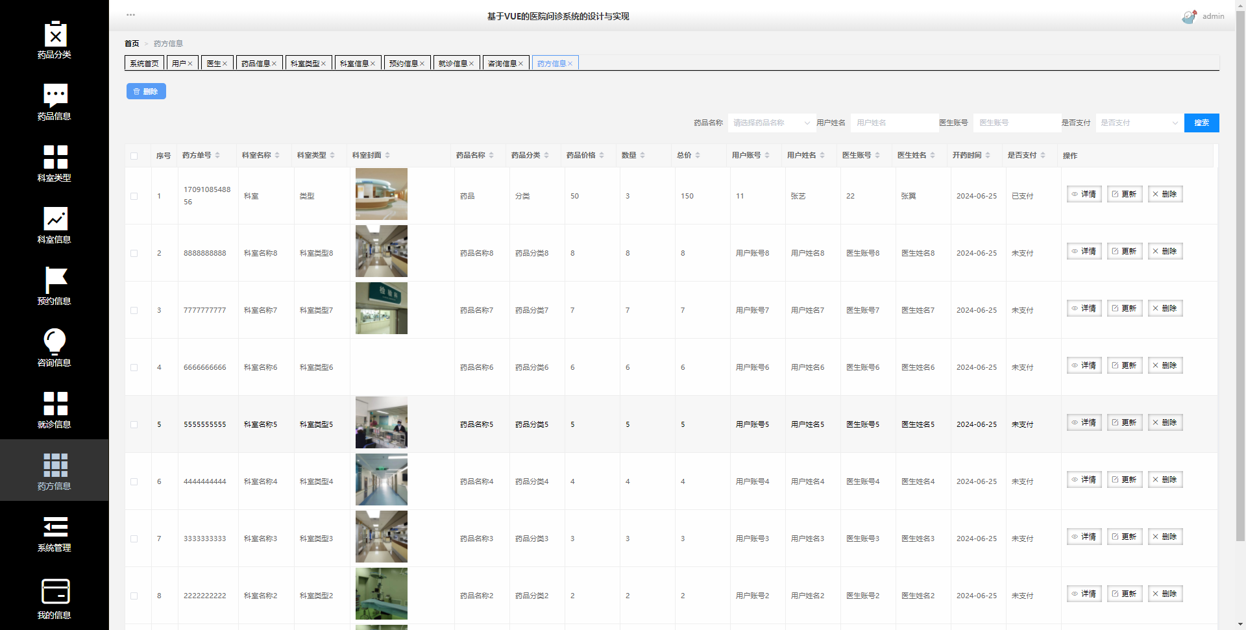Click 删除 for the 2222222222 row
This screenshot has height=630, width=1246.
[x=1165, y=594]
